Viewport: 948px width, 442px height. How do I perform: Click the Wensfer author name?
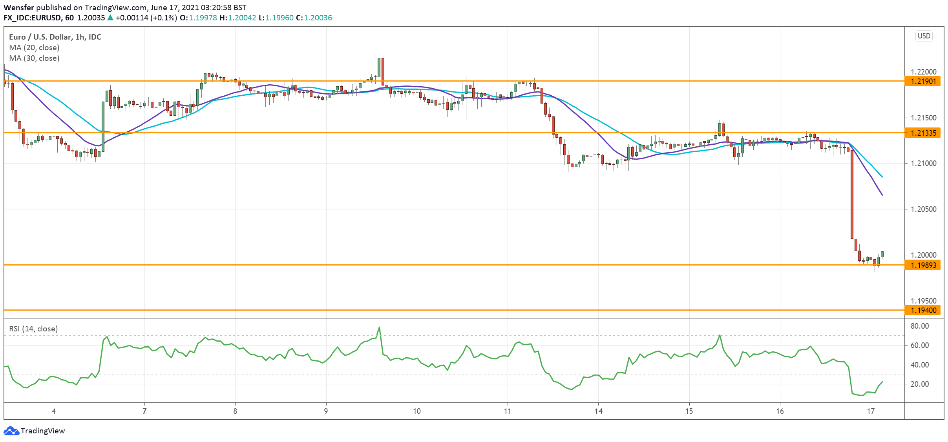19,7
